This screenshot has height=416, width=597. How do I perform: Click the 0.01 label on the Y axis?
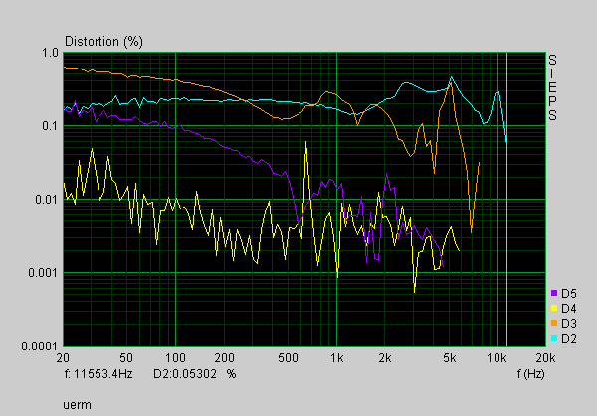(x=47, y=200)
